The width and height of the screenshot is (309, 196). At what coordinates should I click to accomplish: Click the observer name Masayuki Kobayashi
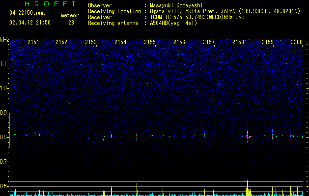pos(176,5)
